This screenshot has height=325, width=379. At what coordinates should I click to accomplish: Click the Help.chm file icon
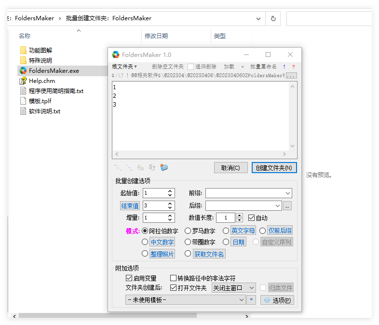point(23,81)
